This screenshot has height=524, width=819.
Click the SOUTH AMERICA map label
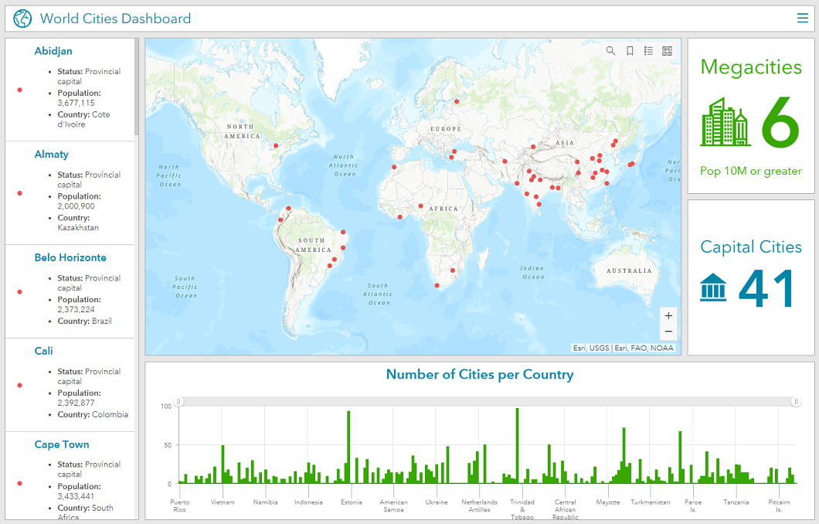pyautogui.click(x=313, y=245)
